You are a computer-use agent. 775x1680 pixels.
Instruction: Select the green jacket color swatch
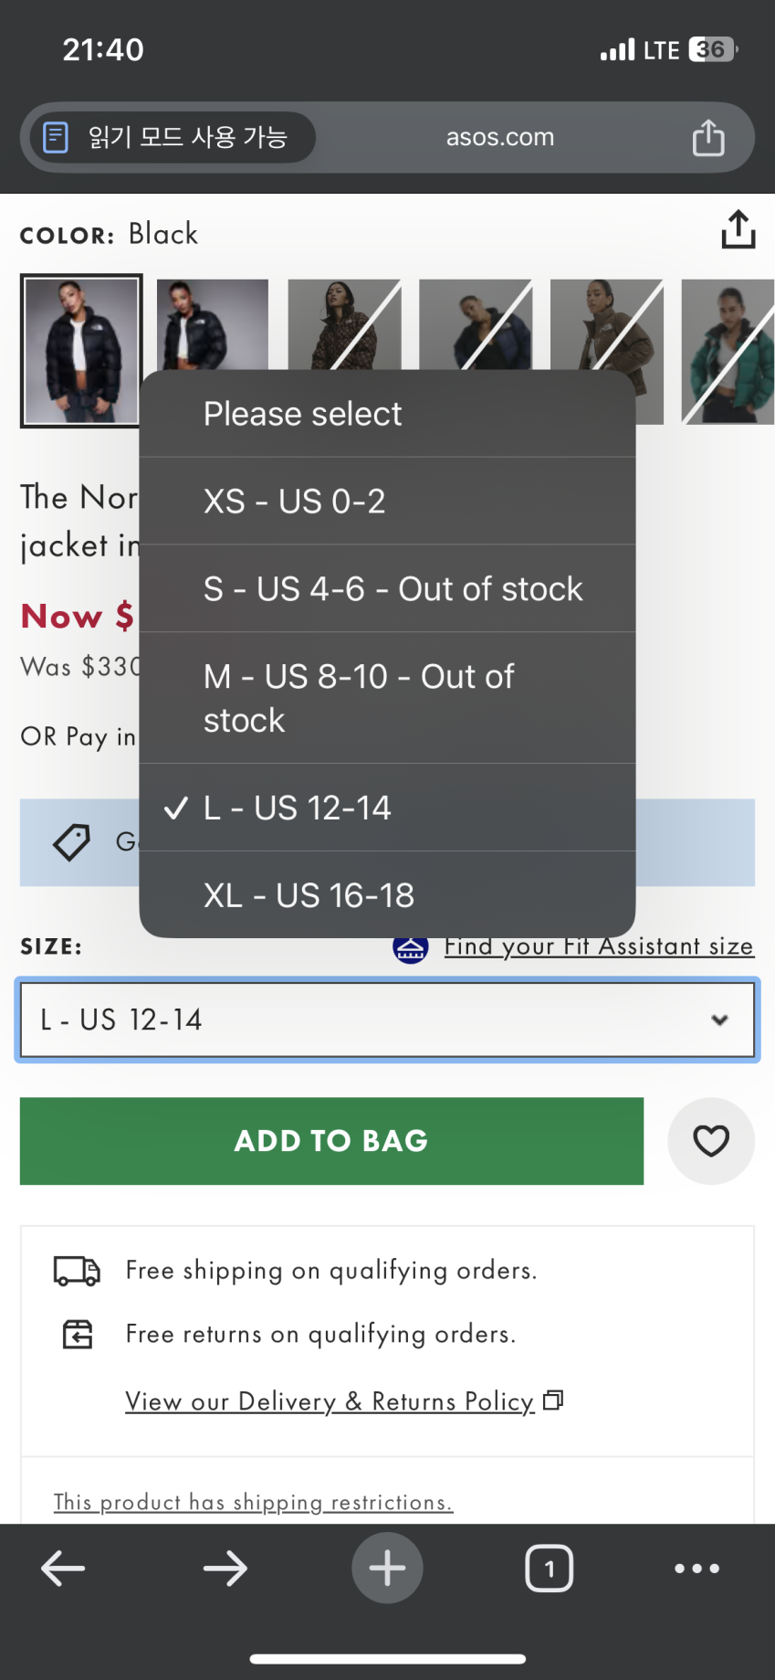[728, 351]
